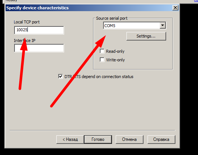Cancel the dialog with Отмена
Viewport: 198px width, 155px height.
[x=129, y=139]
